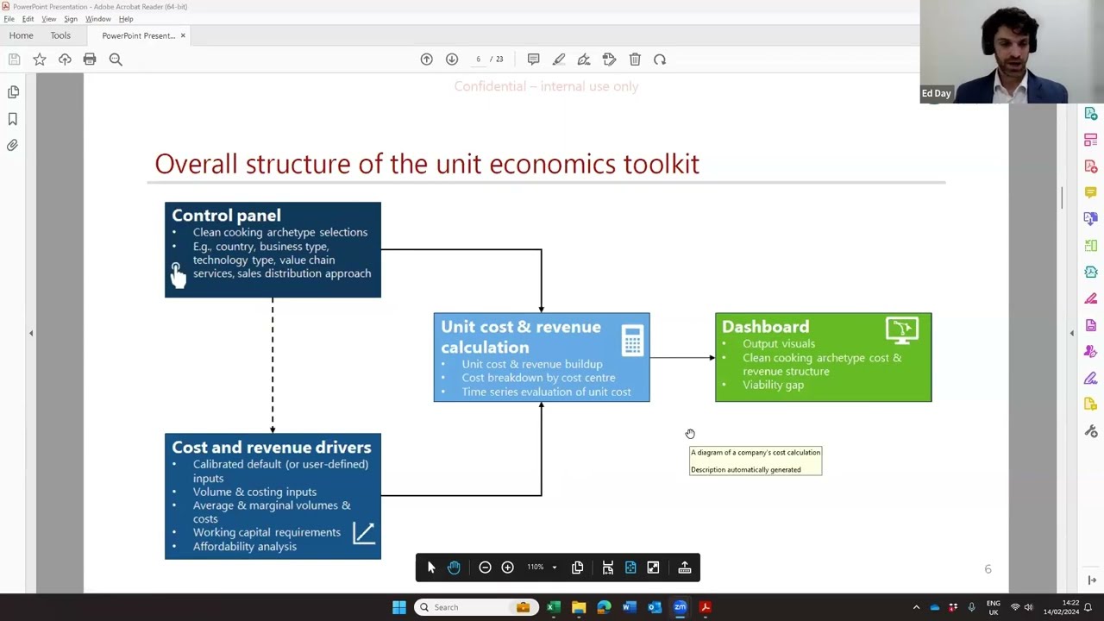Open bookmarks panel in left sidebar
This screenshot has height=621, width=1104.
pos(13,119)
